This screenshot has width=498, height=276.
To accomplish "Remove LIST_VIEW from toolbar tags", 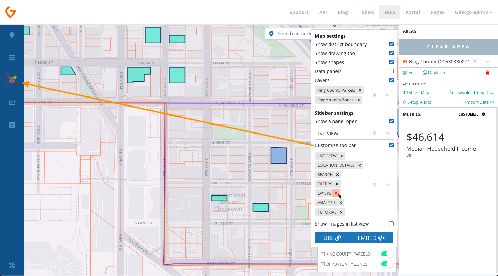I will pos(342,156).
